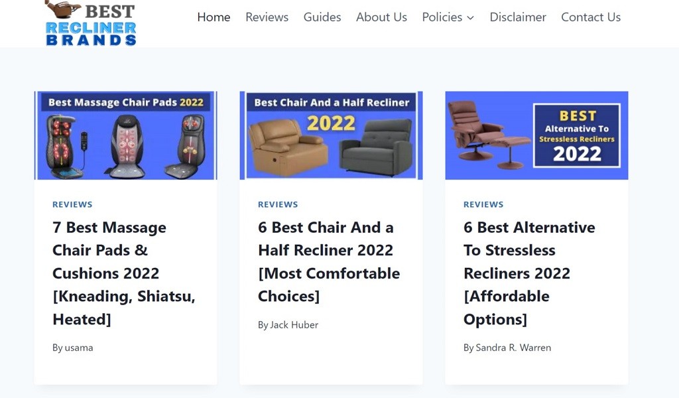Click the Chair And a Half Recliner thumbnail
This screenshot has height=398, width=679.
click(331, 135)
